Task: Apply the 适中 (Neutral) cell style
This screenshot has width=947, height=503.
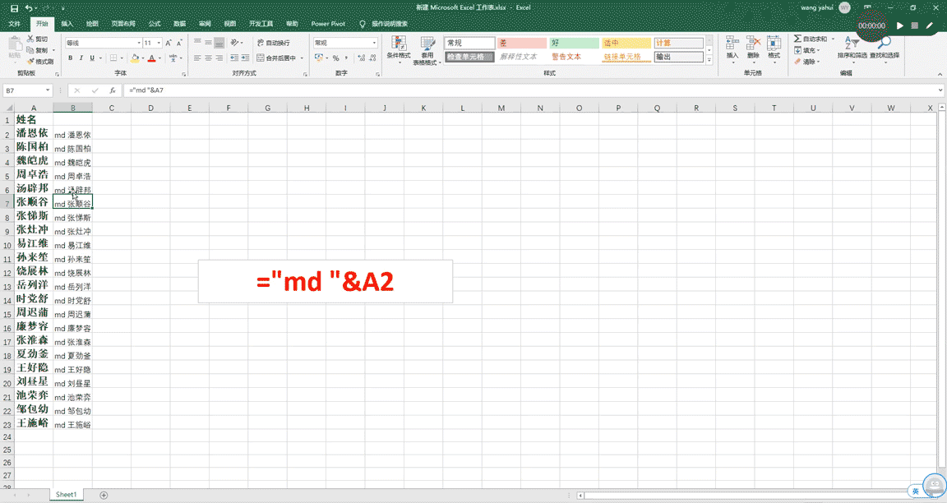Action: (626, 43)
